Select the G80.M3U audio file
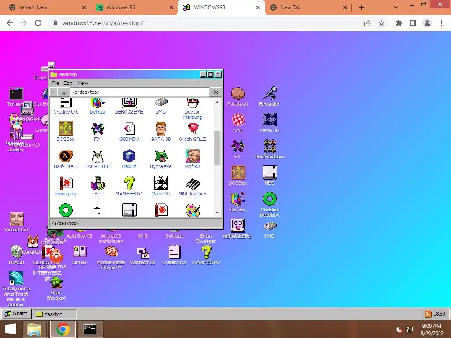The width and height of the screenshot is (451, 338). click(129, 132)
